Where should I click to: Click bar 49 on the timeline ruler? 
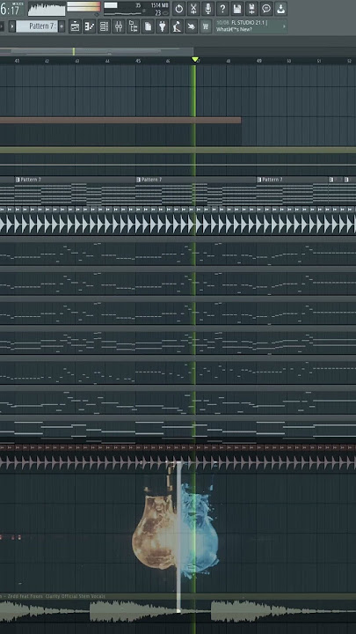tap(258, 61)
